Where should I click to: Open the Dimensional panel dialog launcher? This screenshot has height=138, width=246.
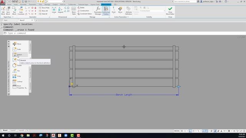coord(75,17)
